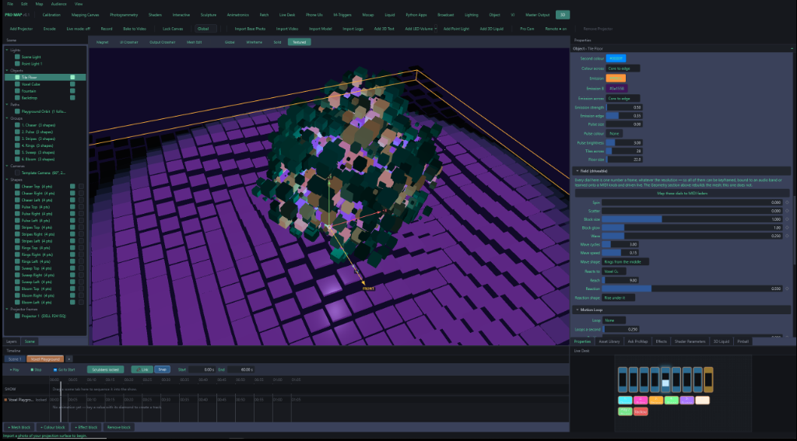
Task: Switch to the Layers tab
Action: point(12,341)
